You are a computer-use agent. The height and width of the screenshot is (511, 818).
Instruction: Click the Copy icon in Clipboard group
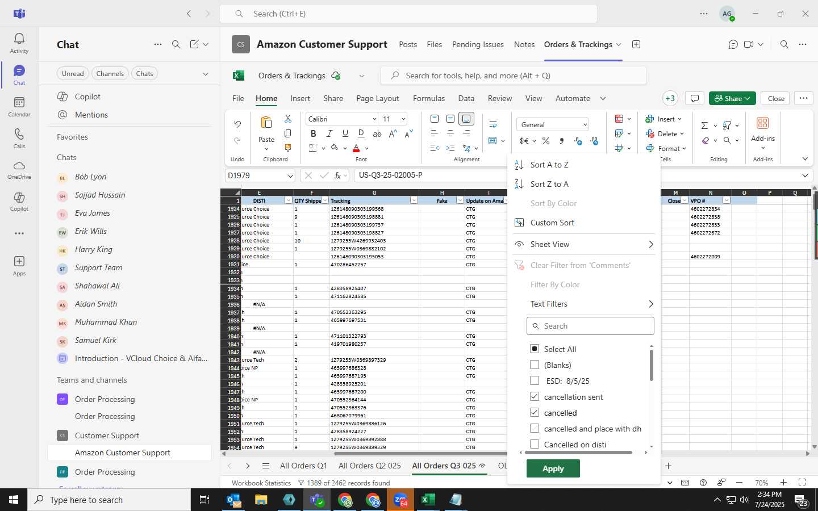[288, 133]
